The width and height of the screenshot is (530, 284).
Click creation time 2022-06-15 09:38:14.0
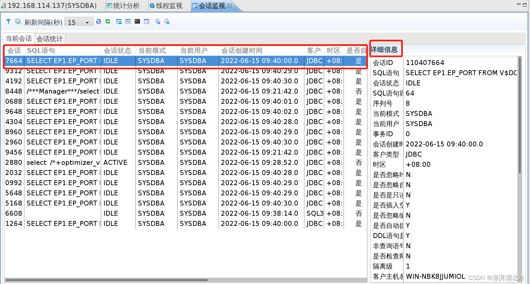(260, 213)
